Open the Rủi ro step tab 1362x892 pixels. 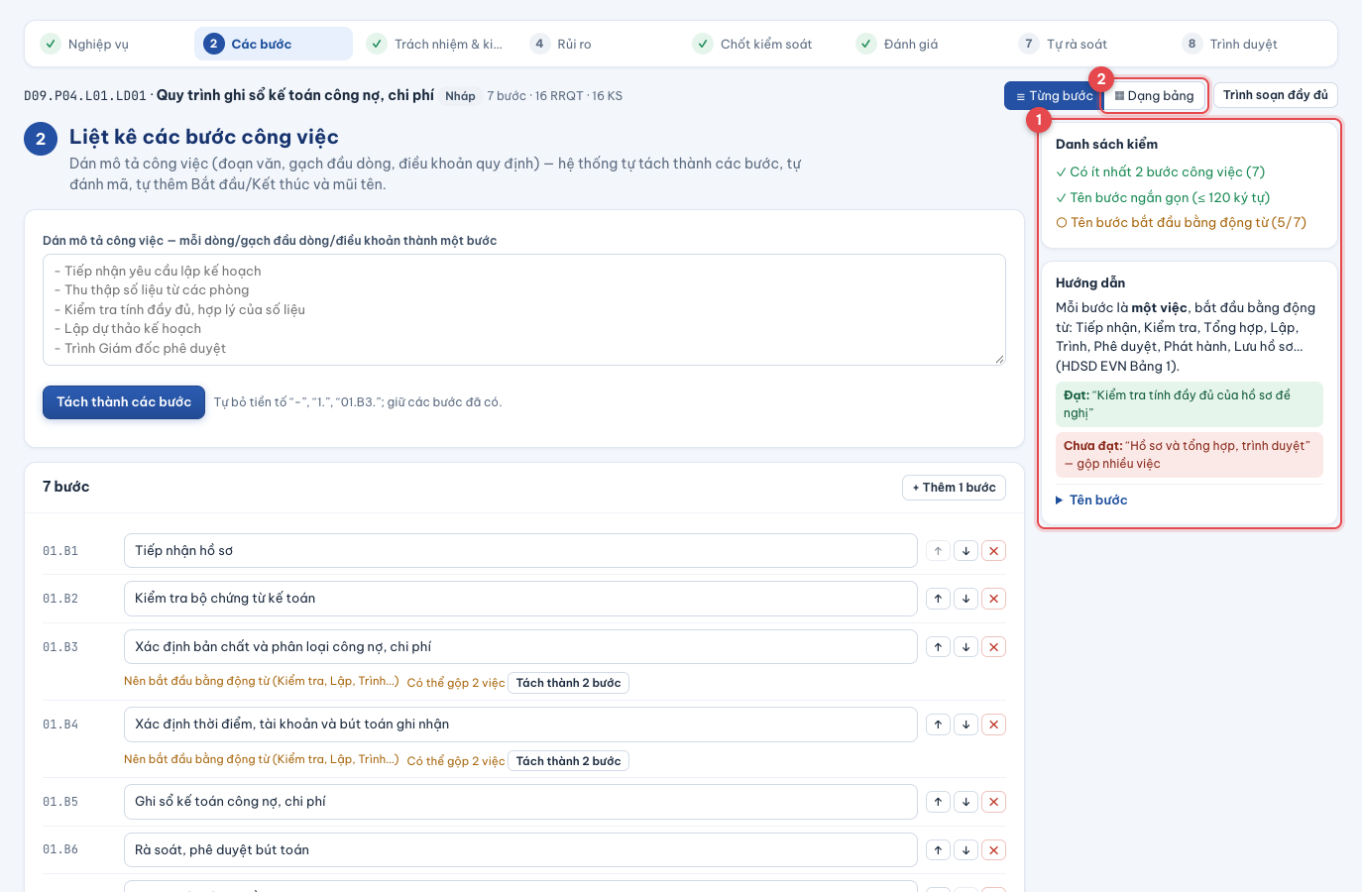click(x=600, y=44)
